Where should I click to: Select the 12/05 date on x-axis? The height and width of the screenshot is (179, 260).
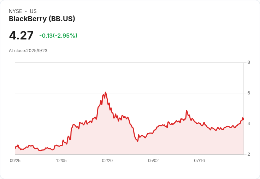tap(61, 161)
